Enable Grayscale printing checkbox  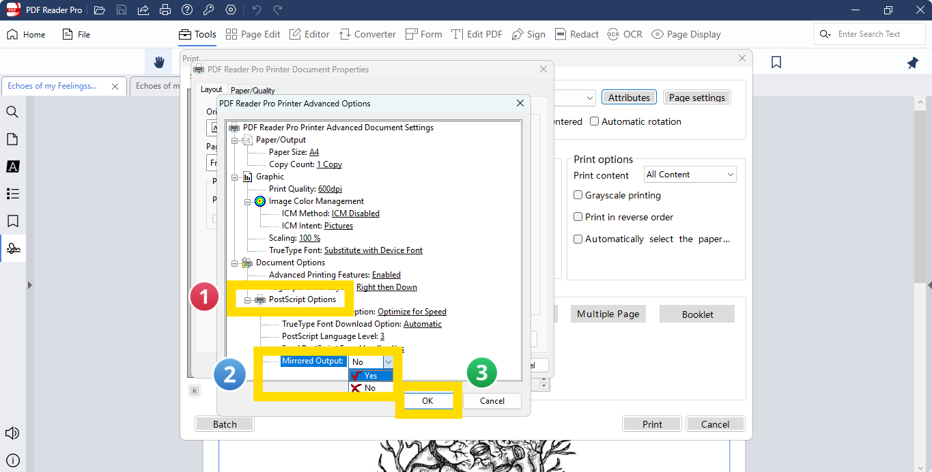pyautogui.click(x=578, y=195)
